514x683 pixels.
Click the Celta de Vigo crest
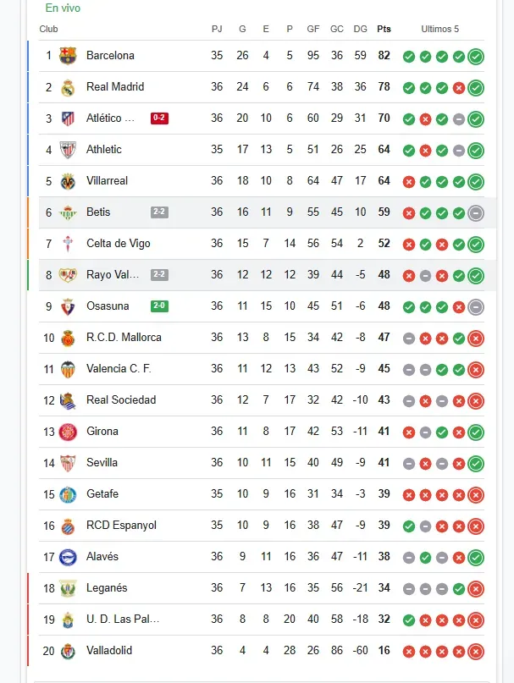[x=68, y=244]
